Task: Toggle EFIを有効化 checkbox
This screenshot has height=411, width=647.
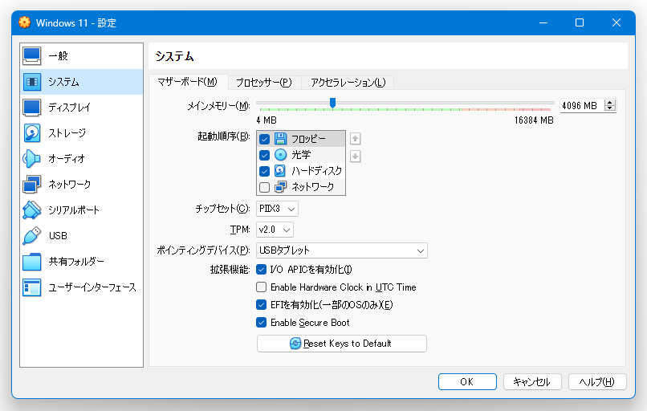Action: [261, 304]
